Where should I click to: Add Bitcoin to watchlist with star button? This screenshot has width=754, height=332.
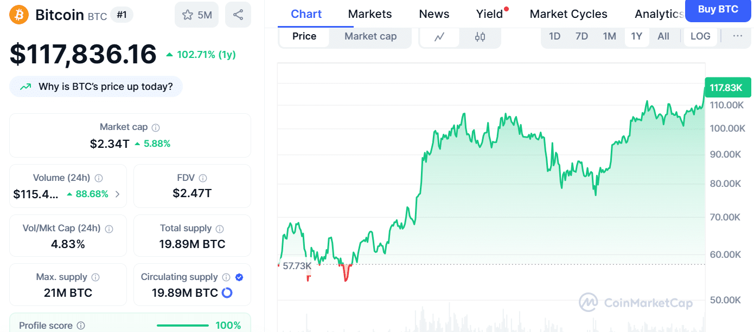tap(196, 15)
